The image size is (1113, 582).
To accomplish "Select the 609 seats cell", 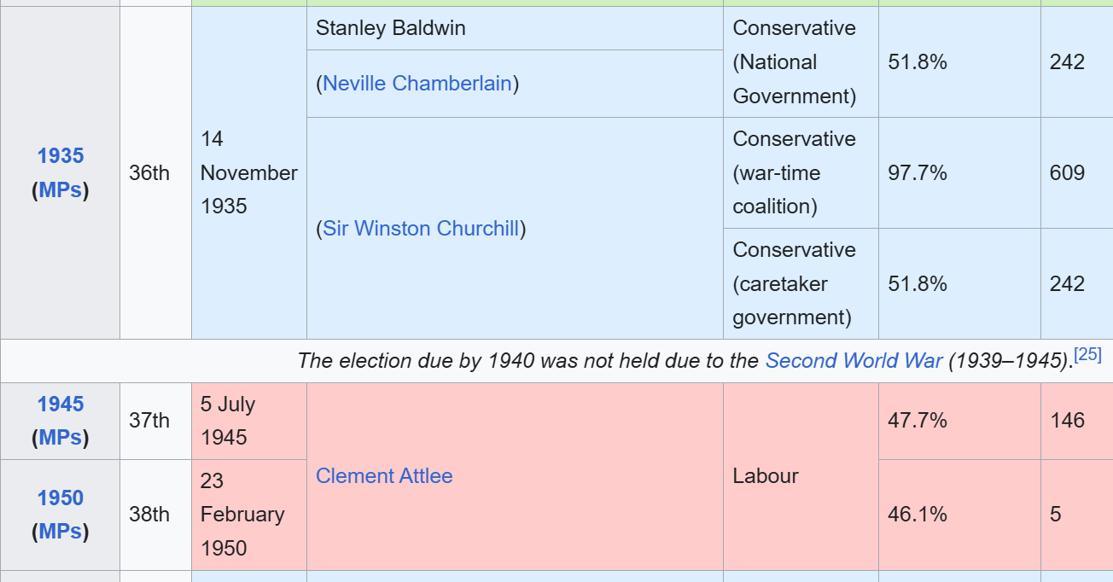I will [1067, 173].
